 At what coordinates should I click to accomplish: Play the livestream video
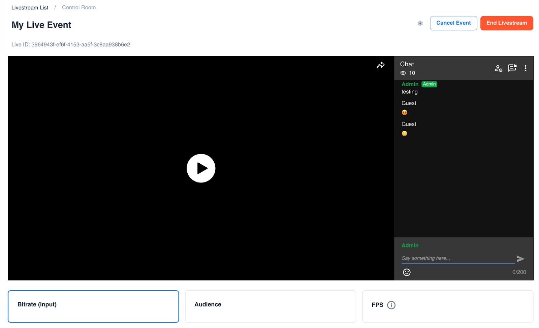click(x=201, y=168)
